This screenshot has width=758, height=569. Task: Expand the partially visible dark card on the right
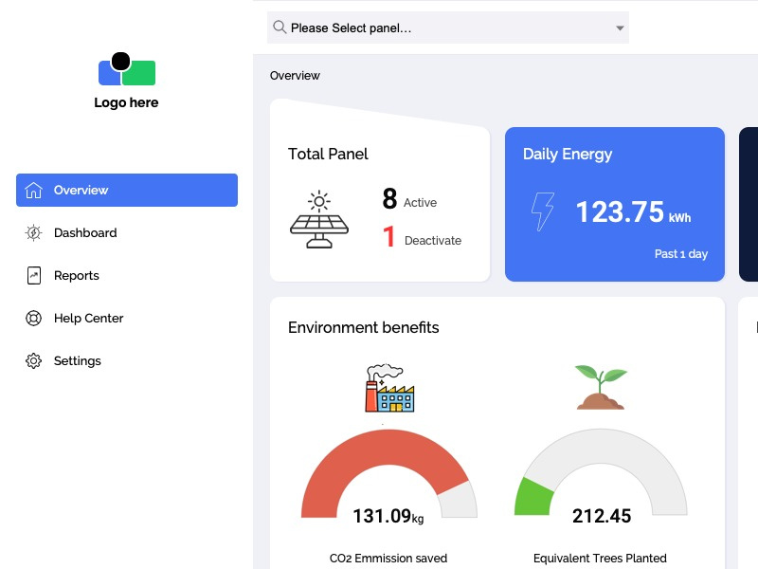click(x=749, y=204)
